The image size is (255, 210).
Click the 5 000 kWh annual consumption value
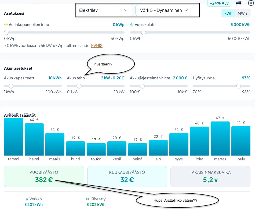click(240, 25)
